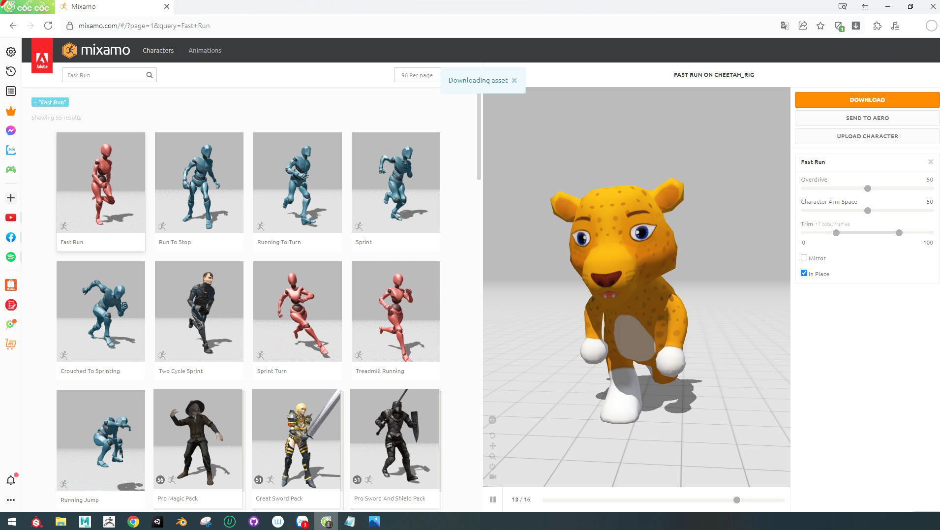The height and width of the screenshot is (530, 940).
Task: Enable the Mirror checkbox
Action: point(804,257)
